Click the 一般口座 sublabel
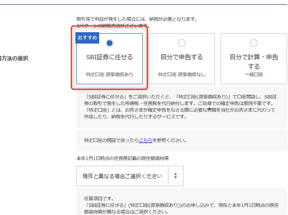This screenshot has height=215, width=288. point(253,74)
